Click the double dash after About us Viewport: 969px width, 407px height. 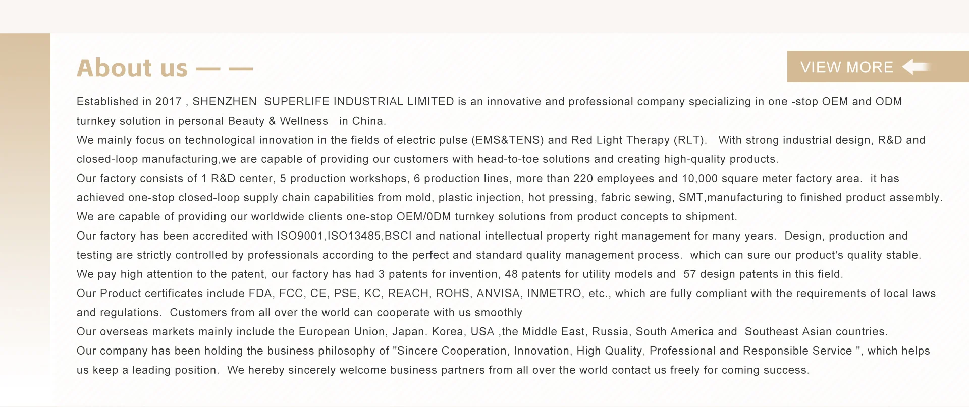pos(224,69)
